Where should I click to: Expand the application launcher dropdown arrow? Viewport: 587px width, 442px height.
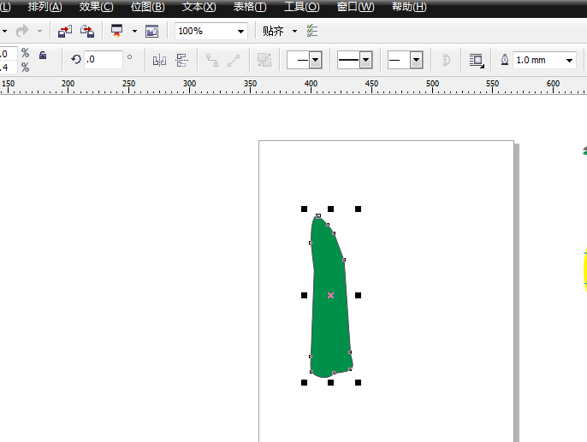134,31
